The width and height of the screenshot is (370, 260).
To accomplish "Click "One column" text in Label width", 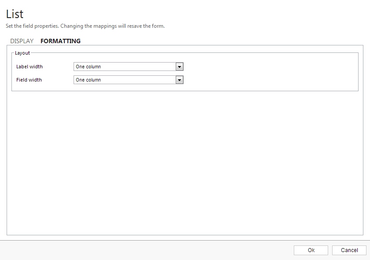I will (x=89, y=67).
